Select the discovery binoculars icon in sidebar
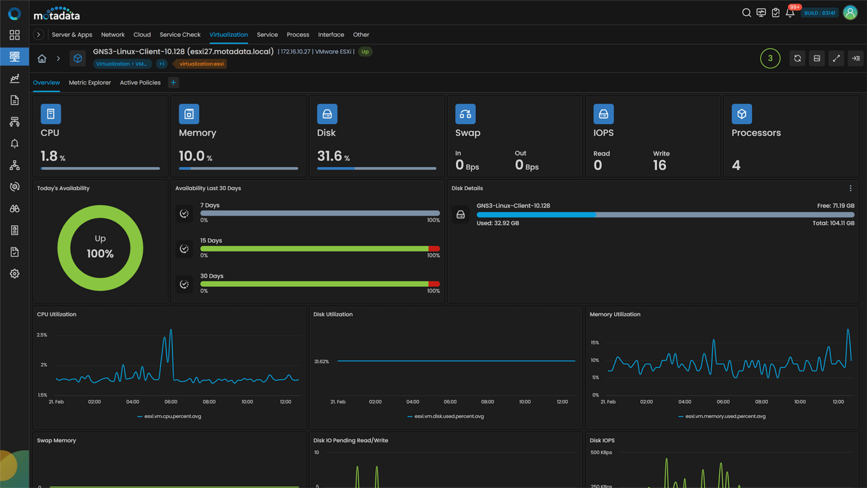This screenshot has height=488, width=867. point(15,208)
